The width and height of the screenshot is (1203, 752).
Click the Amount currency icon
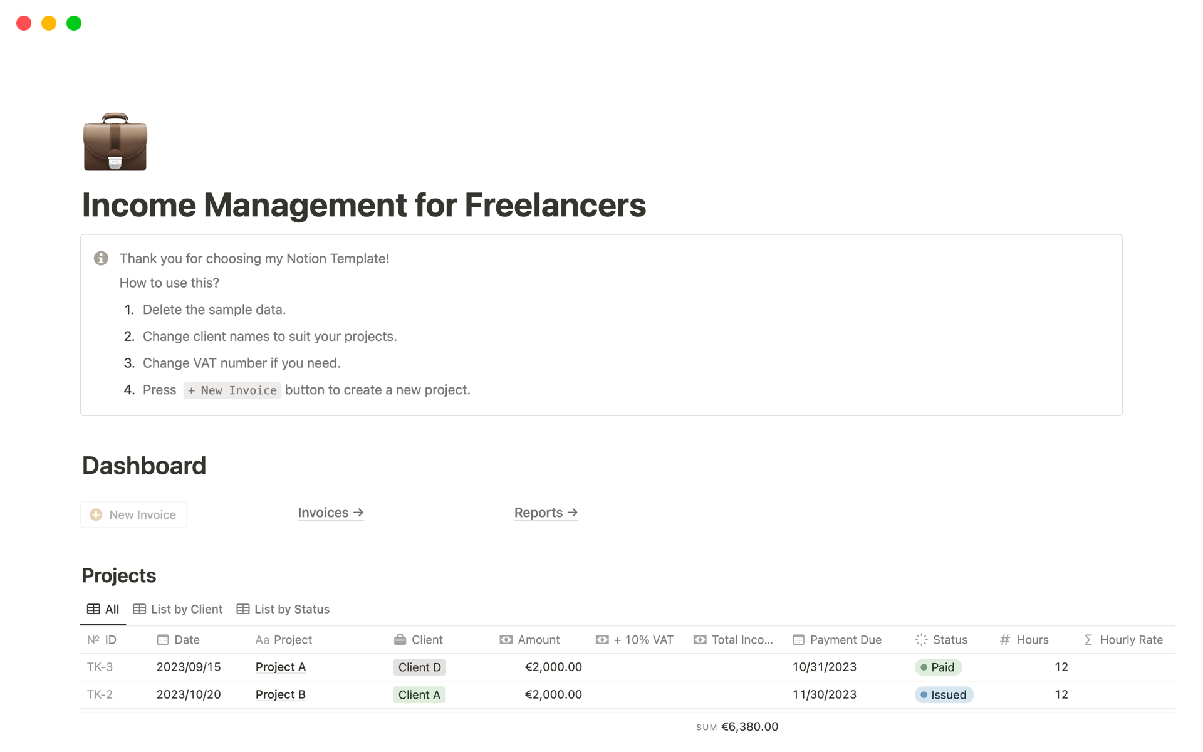coord(504,639)
